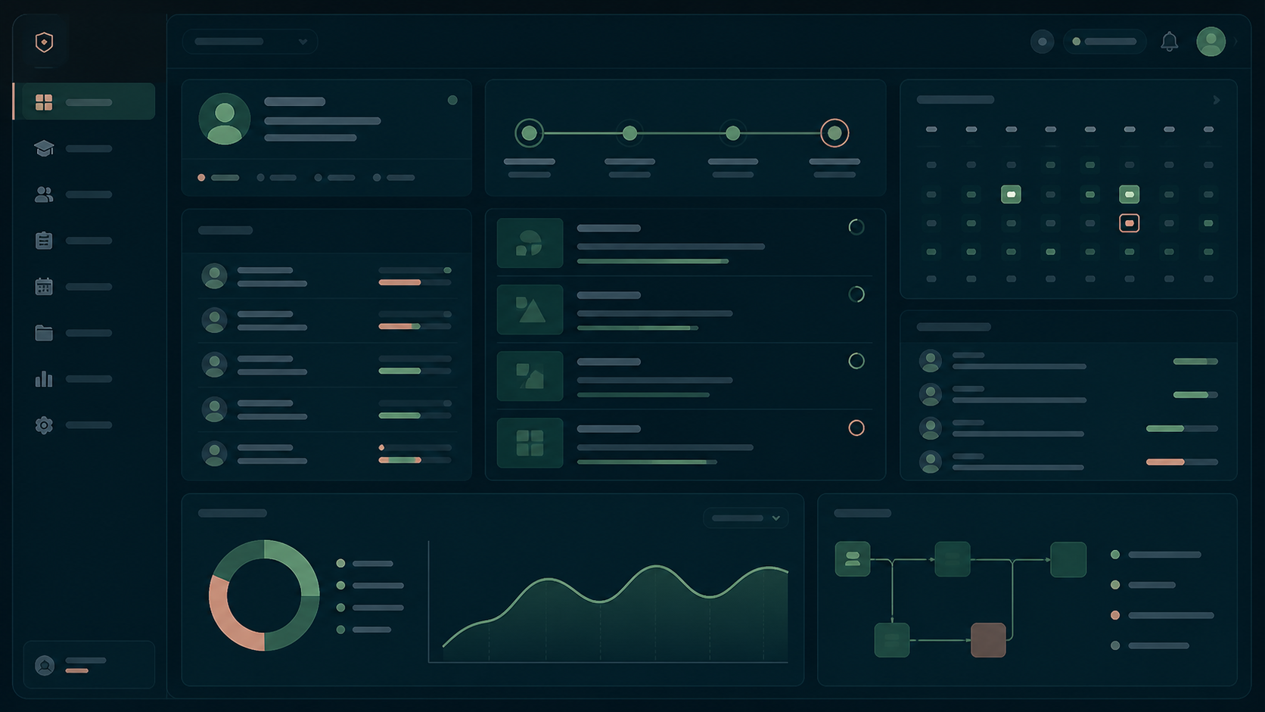Click the first avatar in the left people list
1265x712 pixels.
pyautogui.click(x=214, y=276)
